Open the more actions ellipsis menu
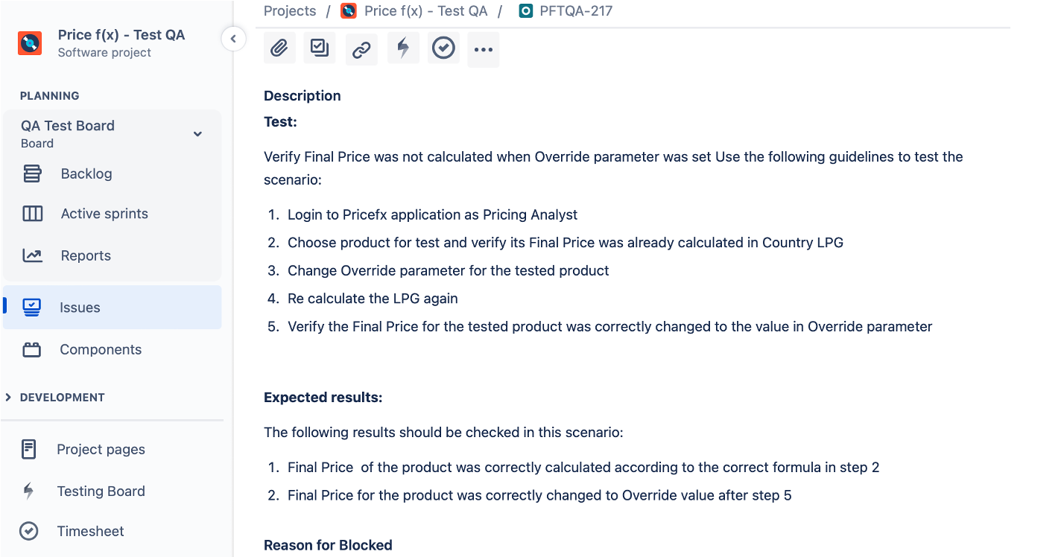The width and height of the screenshot is (1061, 557). pyautogui.click(x=484, y=50)
